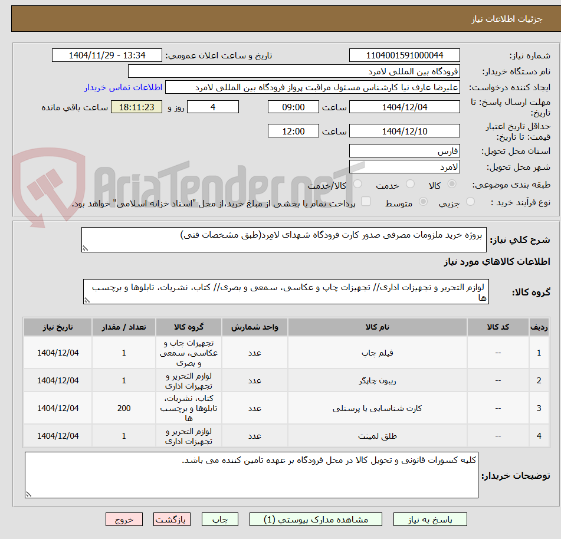The image size is (561, 539).
Task: Click the خروج exit button
Action: (124, 520)
